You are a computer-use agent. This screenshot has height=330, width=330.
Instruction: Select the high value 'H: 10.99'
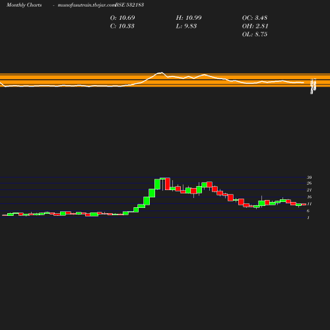(x=189, y=18)
